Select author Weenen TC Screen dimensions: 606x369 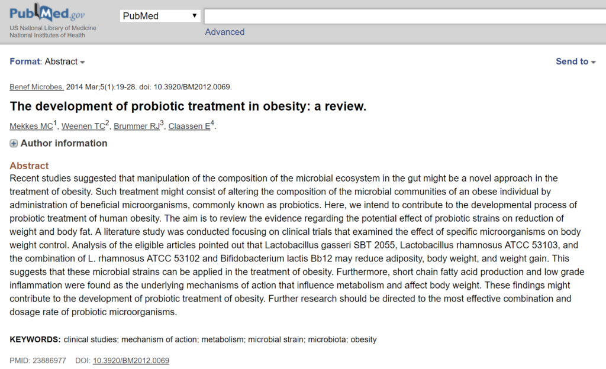tap(83, 126)
